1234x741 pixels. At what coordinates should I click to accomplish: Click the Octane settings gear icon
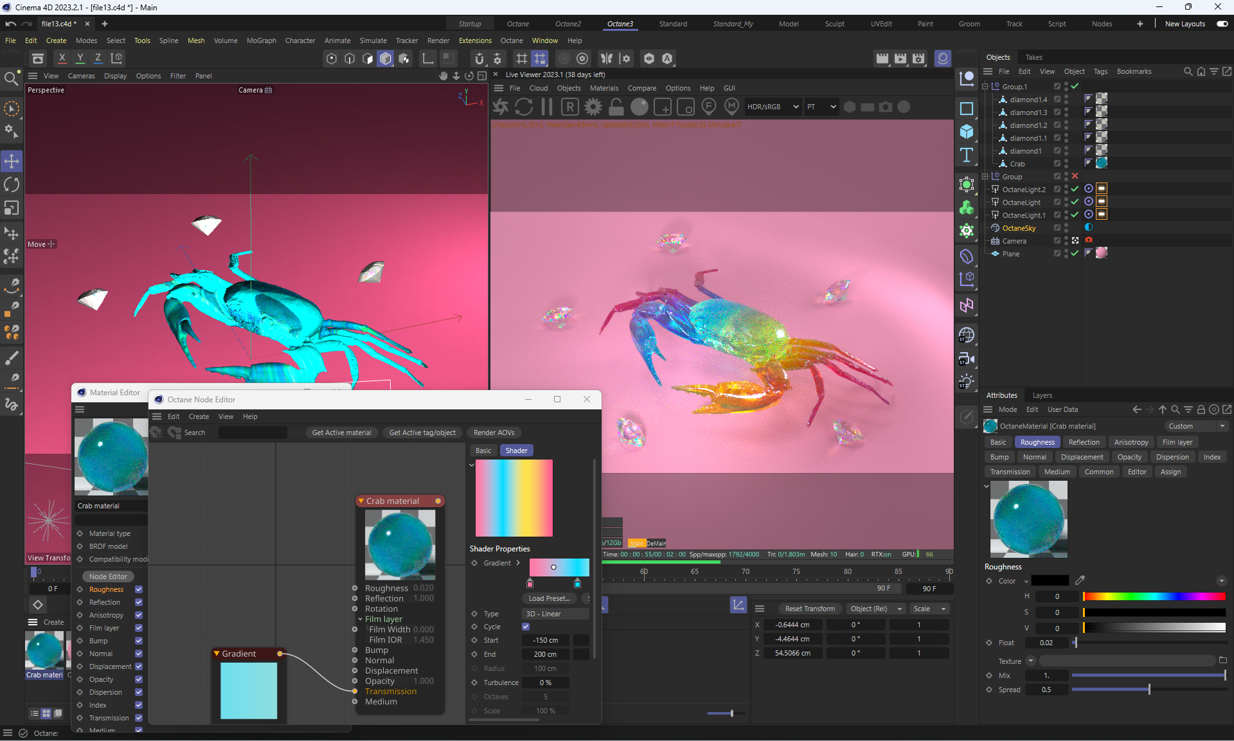(x=593, y=107)
